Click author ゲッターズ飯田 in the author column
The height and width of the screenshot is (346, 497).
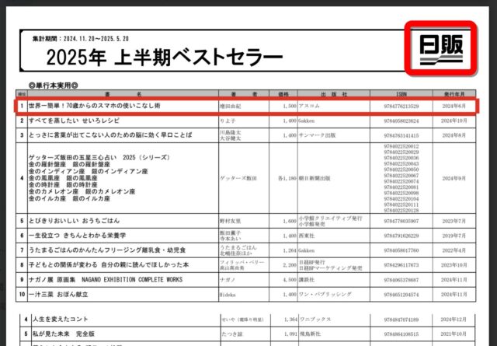click(238, 178)
